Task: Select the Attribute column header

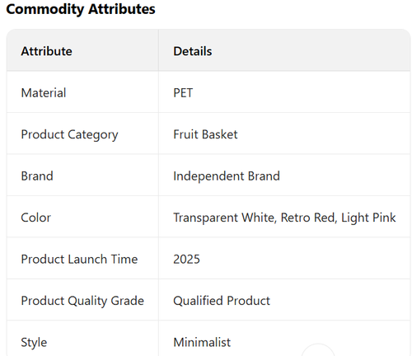Action: (46, 51)
